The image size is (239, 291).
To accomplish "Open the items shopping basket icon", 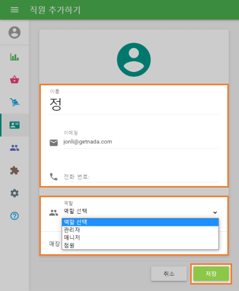I will pyautogui.click(x=14, y=79).
